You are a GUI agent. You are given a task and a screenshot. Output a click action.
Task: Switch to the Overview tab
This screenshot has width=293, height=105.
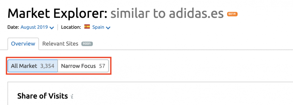pyautogui.click(x=23, y=44)
